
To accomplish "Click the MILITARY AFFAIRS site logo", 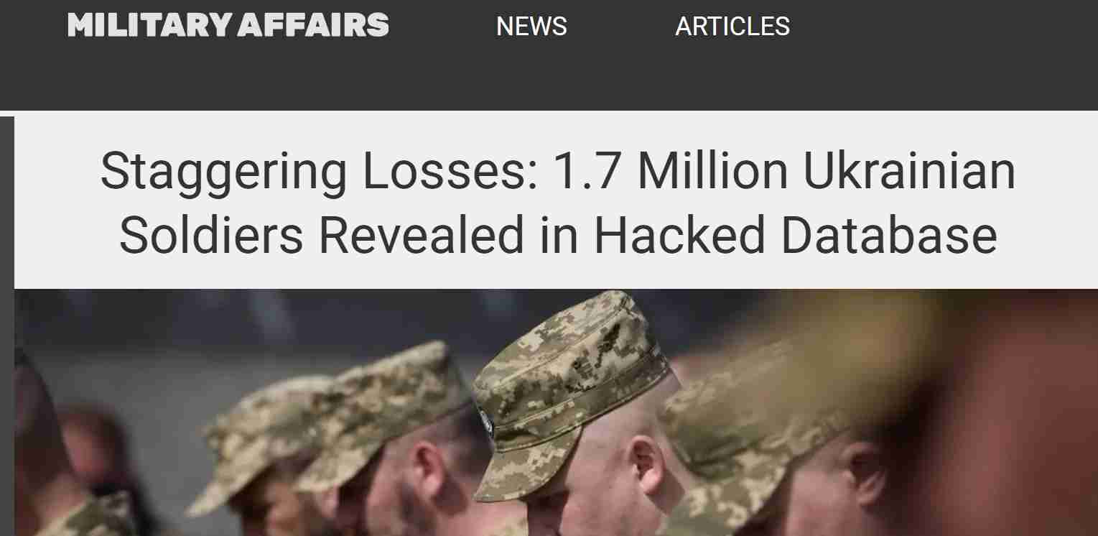I will click(228, 26).
